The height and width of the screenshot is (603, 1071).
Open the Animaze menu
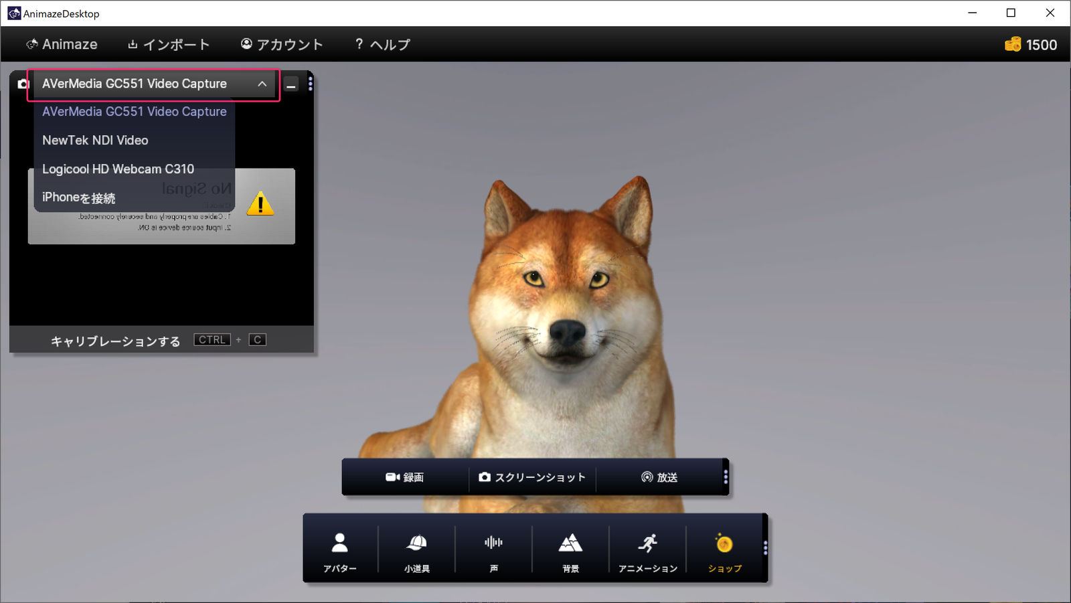pos(62,45)
